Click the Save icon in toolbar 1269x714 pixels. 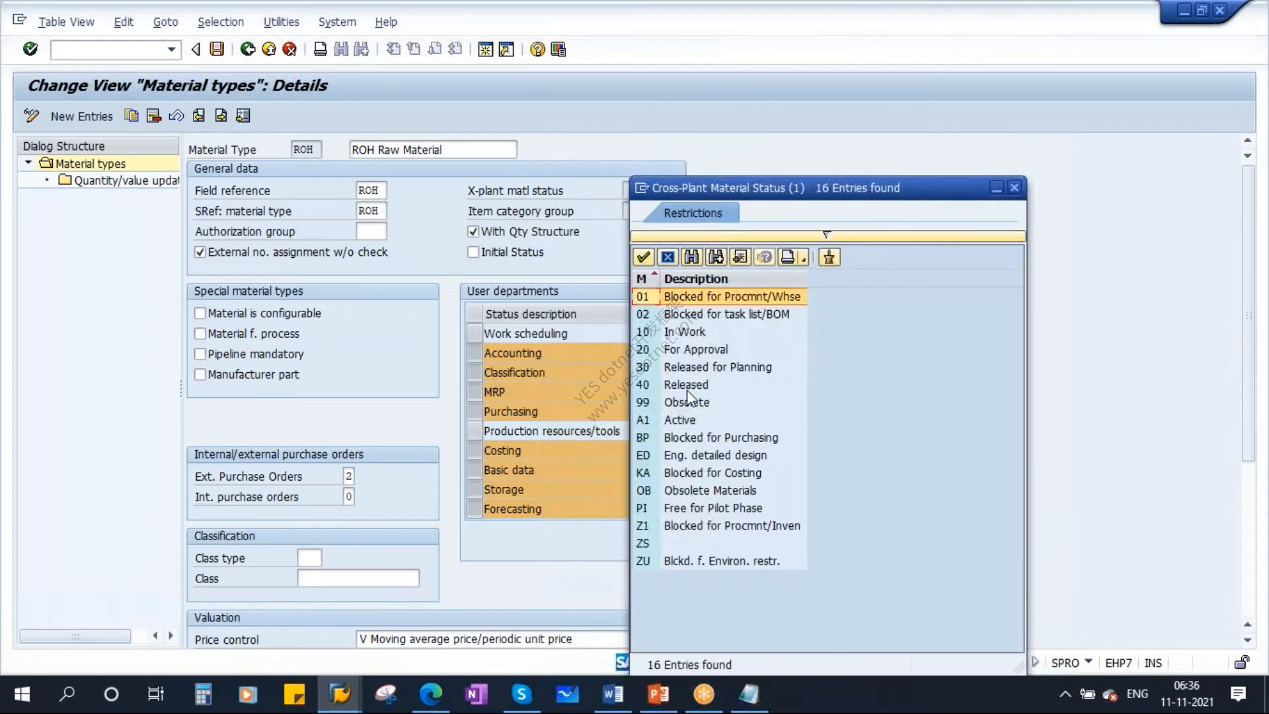pyautogui.click(x=217, y=49)
